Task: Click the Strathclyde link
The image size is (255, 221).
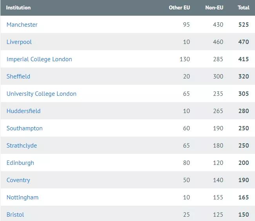Action: 22,146
